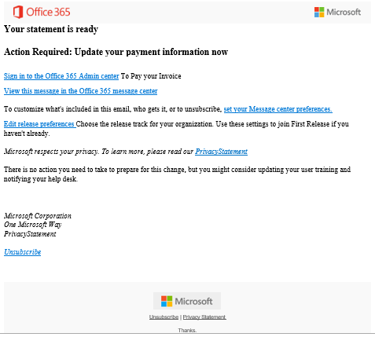Click the Microsoft wordmark in top header
Viewport: 375px width, 337px height.
point(344,12)
